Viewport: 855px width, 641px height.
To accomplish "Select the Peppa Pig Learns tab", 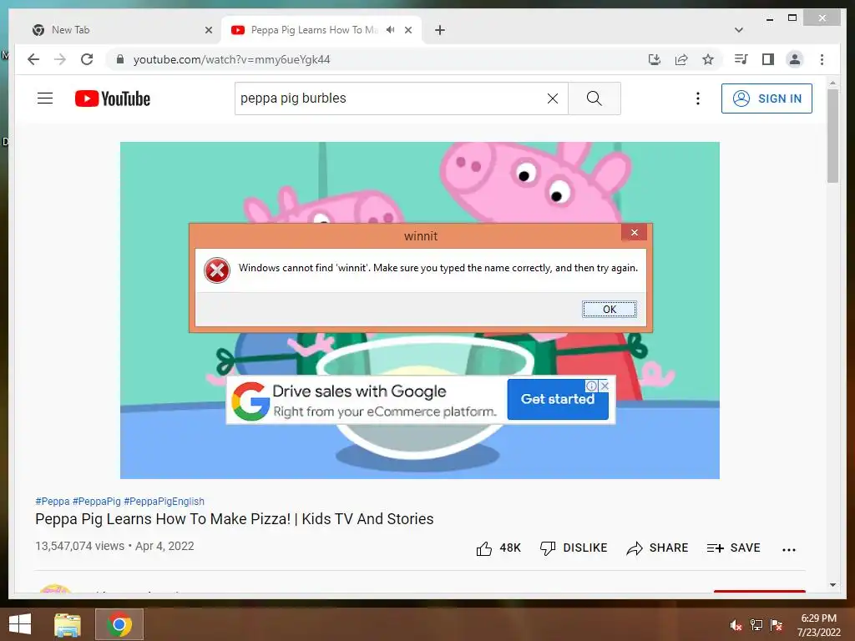I will click(314, 30).
